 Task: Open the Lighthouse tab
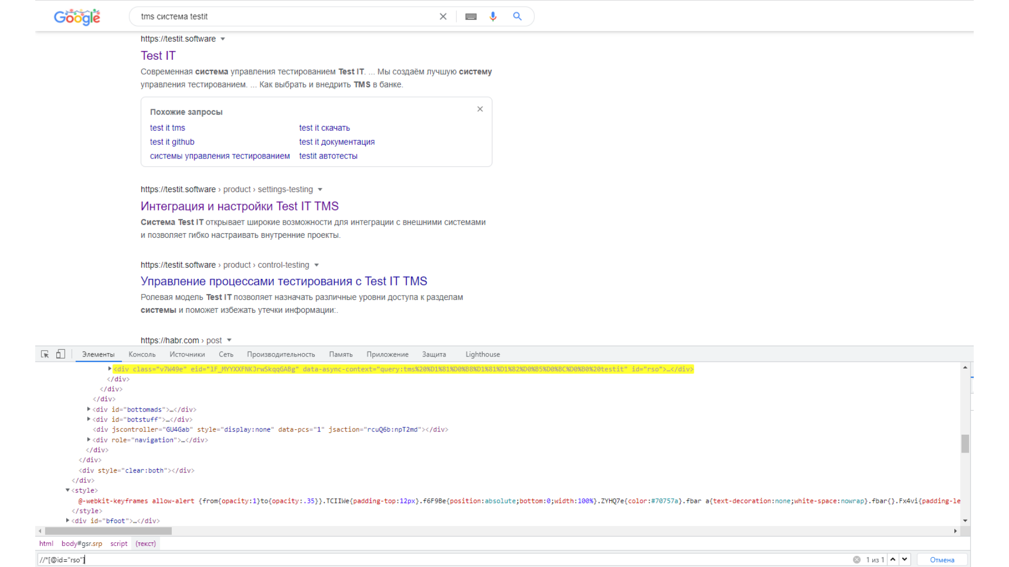482,354
